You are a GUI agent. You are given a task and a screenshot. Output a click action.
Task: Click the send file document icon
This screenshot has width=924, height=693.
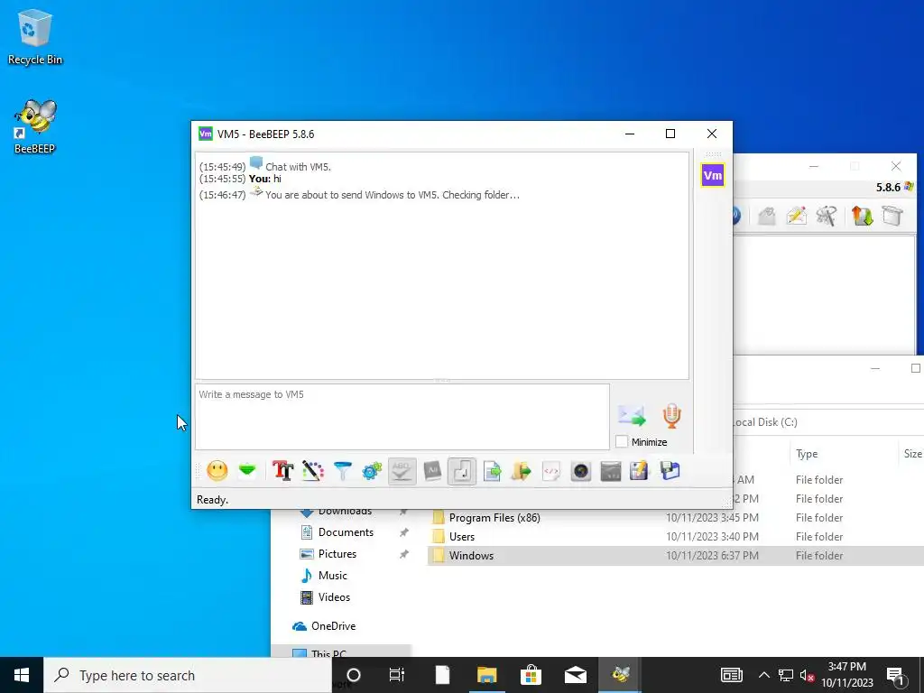(492, 471)
